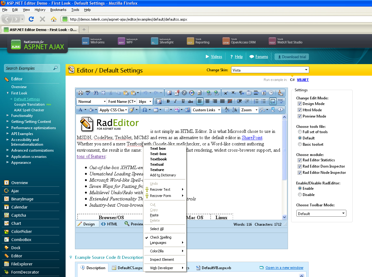Image resolution: width=372 pixels, height=277 pixels.
Task: Toggle Rad Editor Dom Inspector checkbox
Action: [x=300, y=166]
